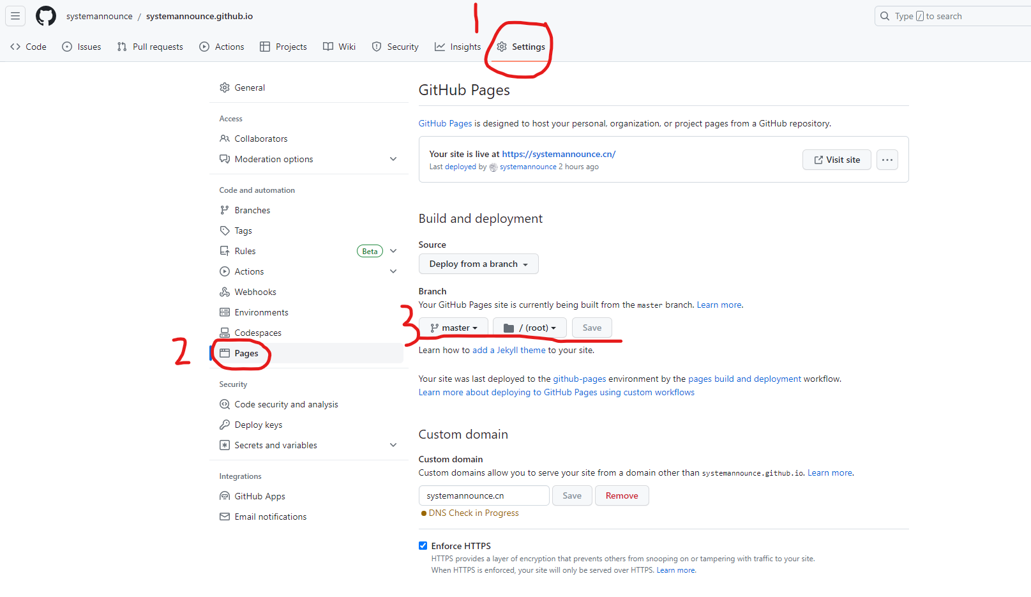This screenshot has height=597, width=1031.
Task: Open Deploy keys settings
Action: click(309, 425)
